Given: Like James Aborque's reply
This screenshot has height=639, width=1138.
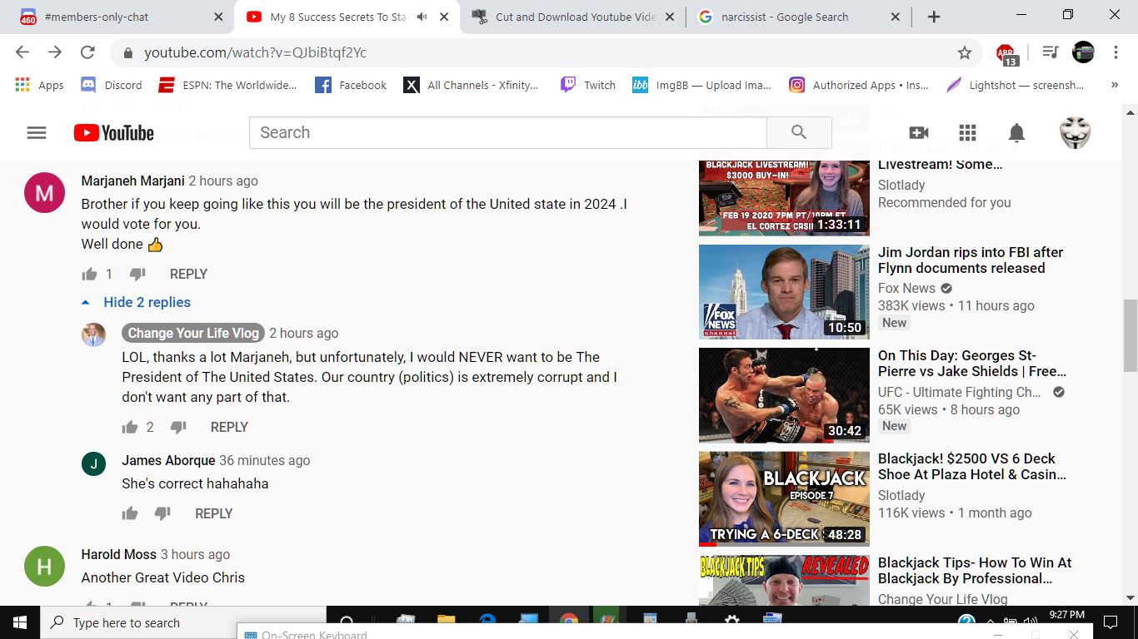Looking at the screenshot, I should (x=130, y=513).
